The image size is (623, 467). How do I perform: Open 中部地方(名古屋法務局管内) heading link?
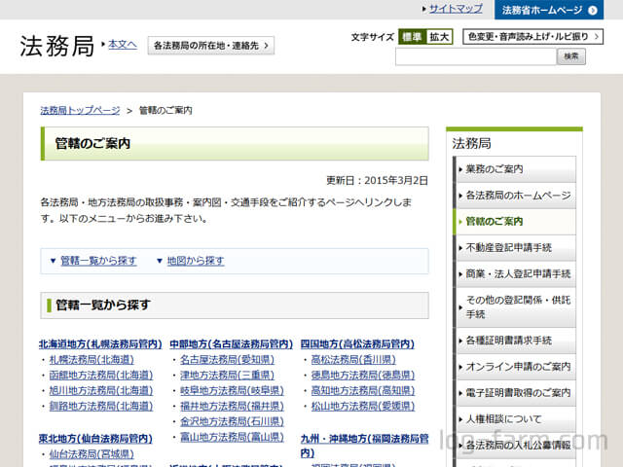pyautogui.click(x=232, y=343)
